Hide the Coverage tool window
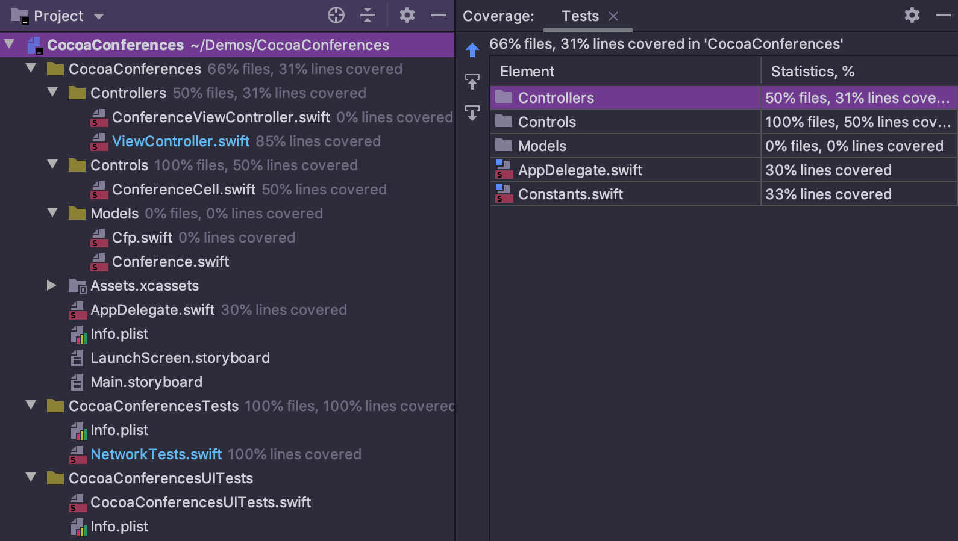The width and height of the screenshot is (958, 541). coord(944,15)
